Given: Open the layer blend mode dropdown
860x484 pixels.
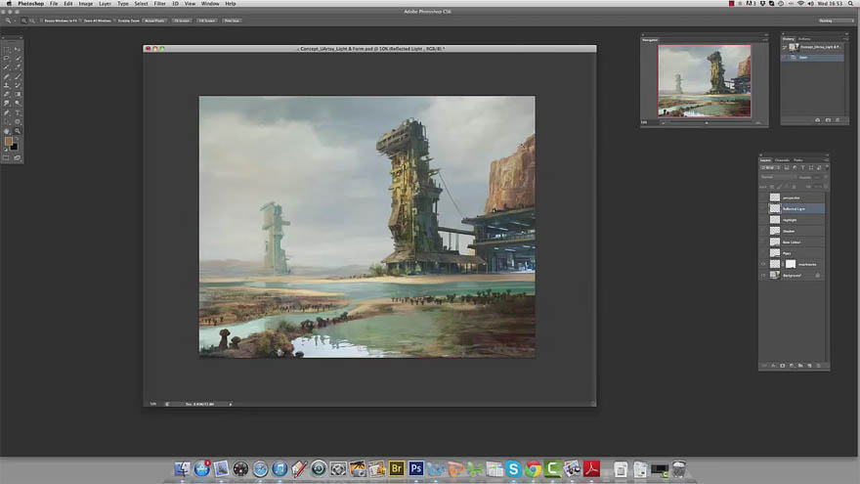Looking at the screenshot, I should pyautogui.click(x=778, y=177).
